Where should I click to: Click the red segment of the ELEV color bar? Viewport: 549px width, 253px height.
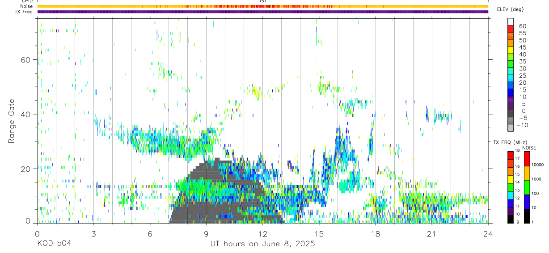pyautogui.click(x=511, y=29)
